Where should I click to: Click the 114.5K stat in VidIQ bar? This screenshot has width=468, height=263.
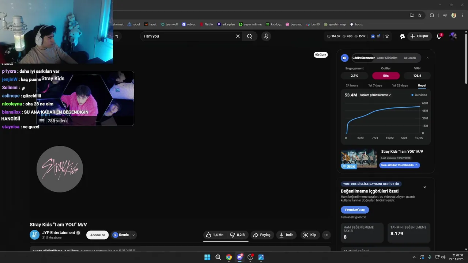[x=334, y=36]
